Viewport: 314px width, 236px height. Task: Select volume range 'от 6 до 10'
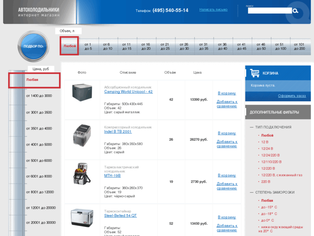[108, 46]
